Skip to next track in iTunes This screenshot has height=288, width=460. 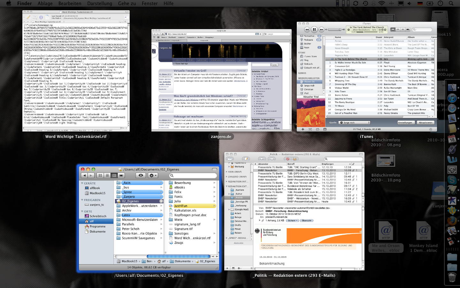tap(321, 29)
